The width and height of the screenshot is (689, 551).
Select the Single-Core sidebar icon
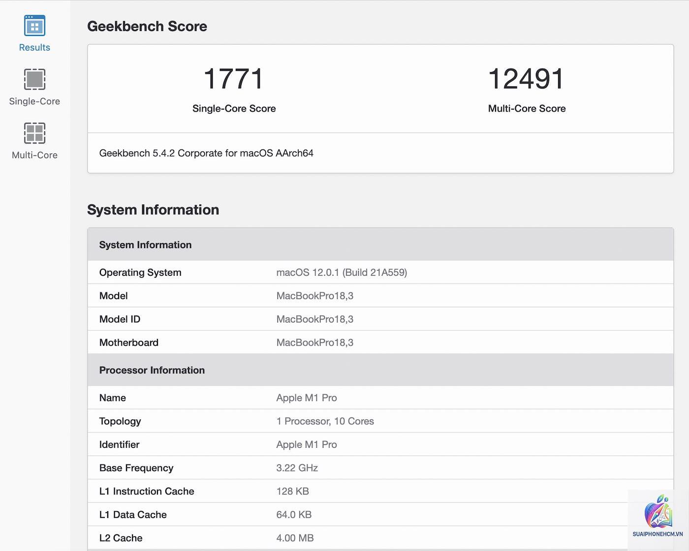[34, 79]
